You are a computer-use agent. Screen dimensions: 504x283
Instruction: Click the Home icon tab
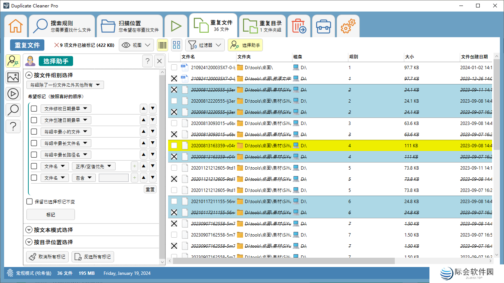click(x=16, y=26)
